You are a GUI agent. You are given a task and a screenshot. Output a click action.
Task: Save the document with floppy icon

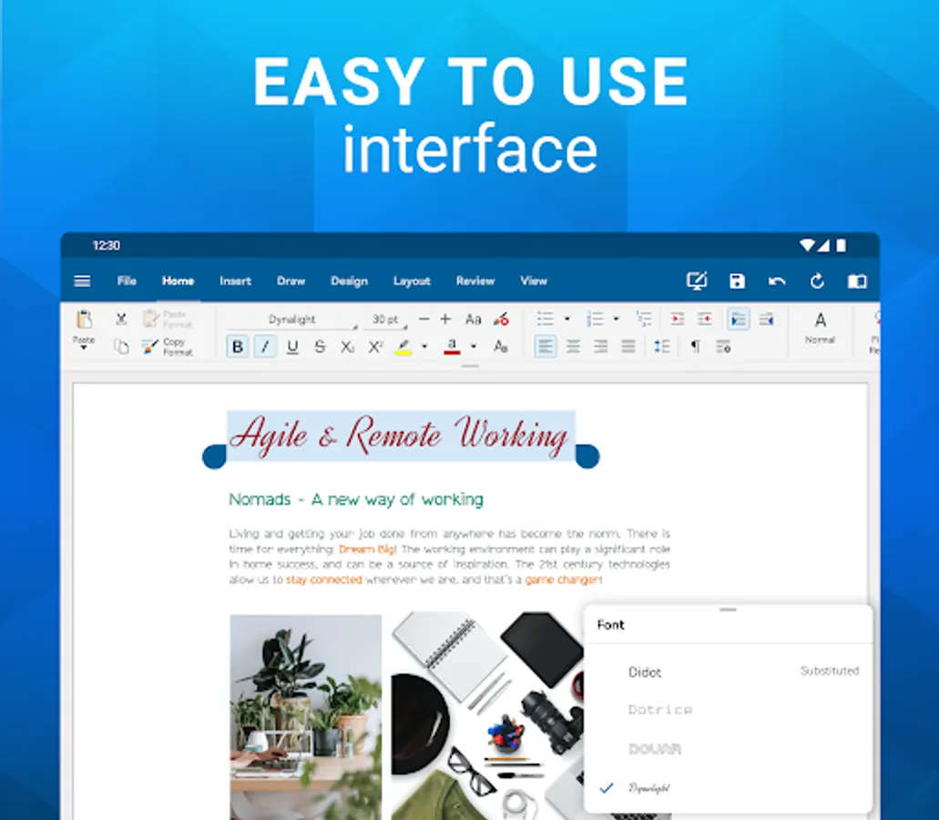pyautogui.click(x=737, y=281)
